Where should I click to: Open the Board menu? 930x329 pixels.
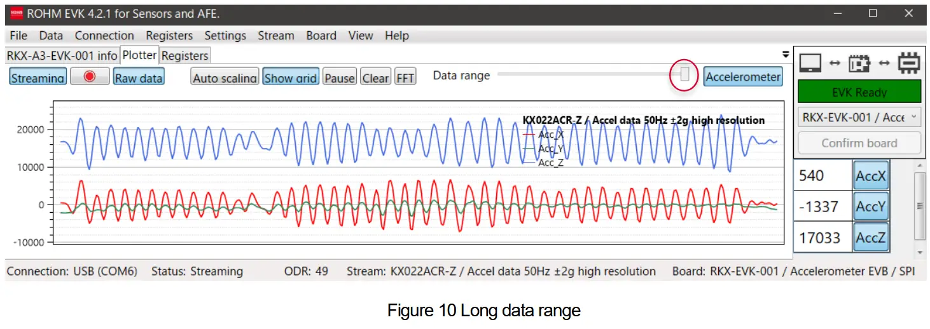coord(321,36)
